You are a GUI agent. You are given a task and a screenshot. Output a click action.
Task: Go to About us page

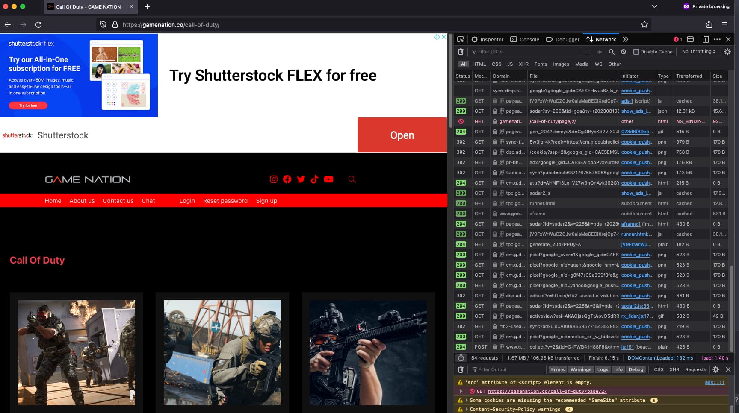click(82, 201)
